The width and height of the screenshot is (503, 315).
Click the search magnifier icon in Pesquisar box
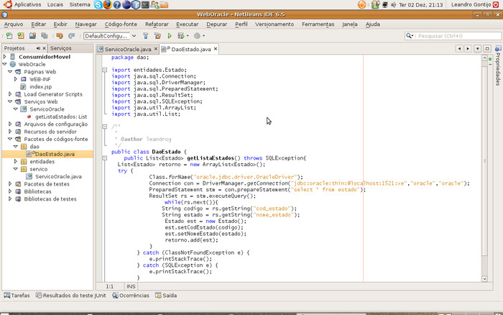coord(410,36)
